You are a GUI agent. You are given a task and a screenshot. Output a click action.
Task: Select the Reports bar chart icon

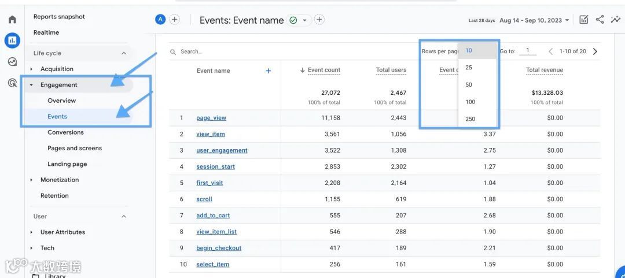pyautogui.click(x=12, y=40)
